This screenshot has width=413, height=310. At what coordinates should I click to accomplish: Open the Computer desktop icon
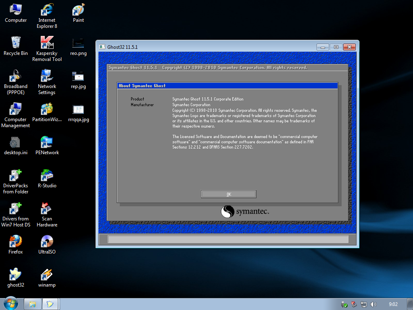[x=16, y=13]
